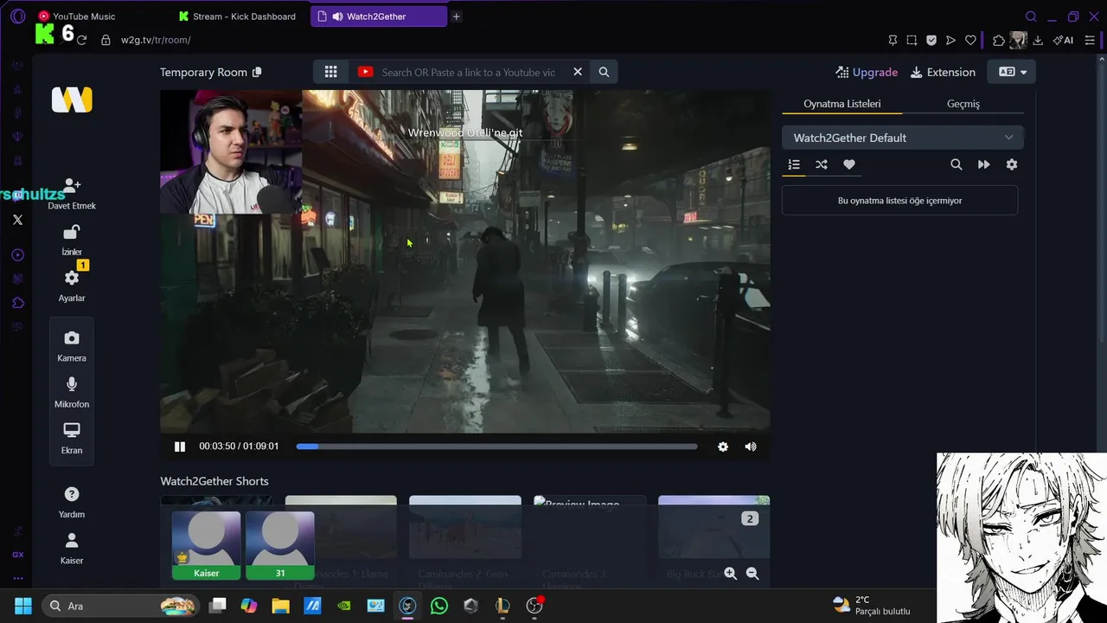1107x623 pixels.
Task: Click the playlist favorites heart
Action: pyautogui.click(x=849, y=164)
